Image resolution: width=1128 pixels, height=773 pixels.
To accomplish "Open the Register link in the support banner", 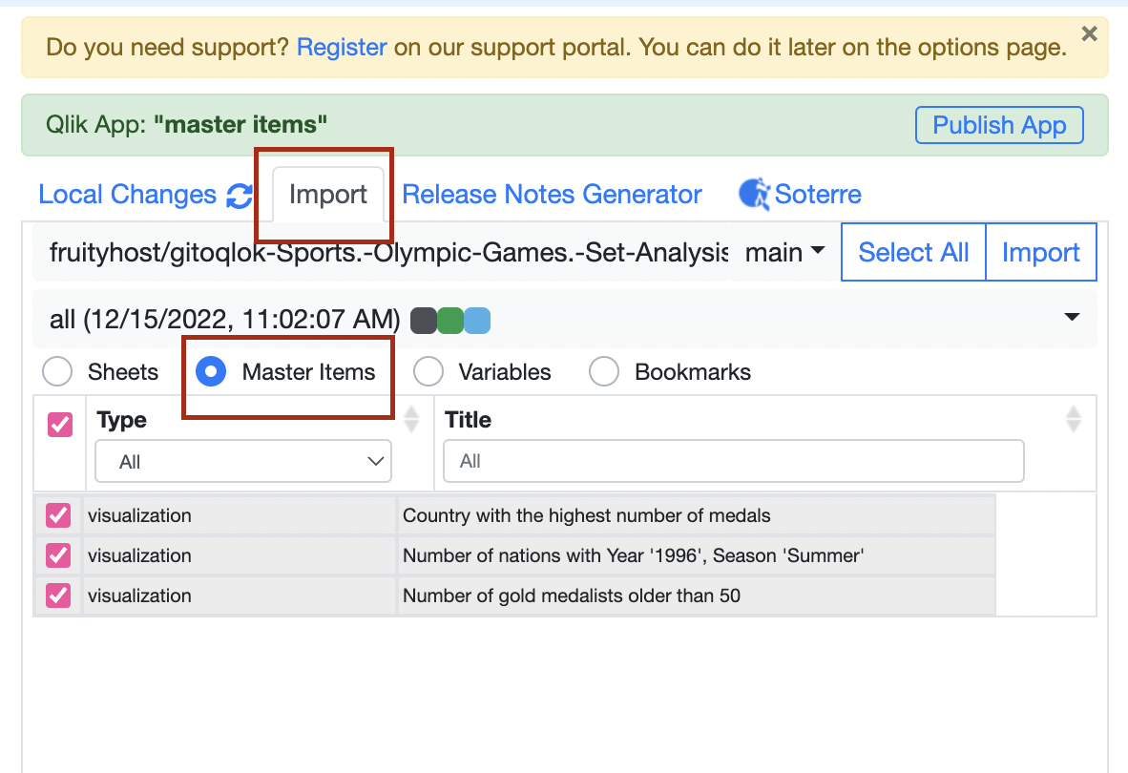I will 341,47.
